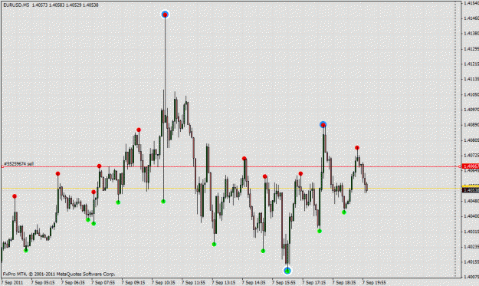Image resolution: width=479 pixels, height=286 pixels.
Task: Click the earliest red dot on the chart
Action: pos(15,196)
